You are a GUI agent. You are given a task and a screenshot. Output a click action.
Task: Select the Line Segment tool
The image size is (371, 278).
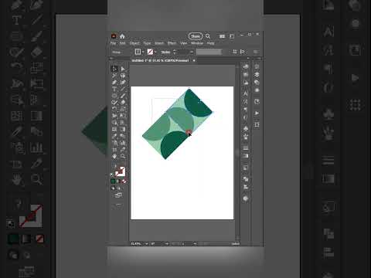pyautogui.click(x=123, y=89)
